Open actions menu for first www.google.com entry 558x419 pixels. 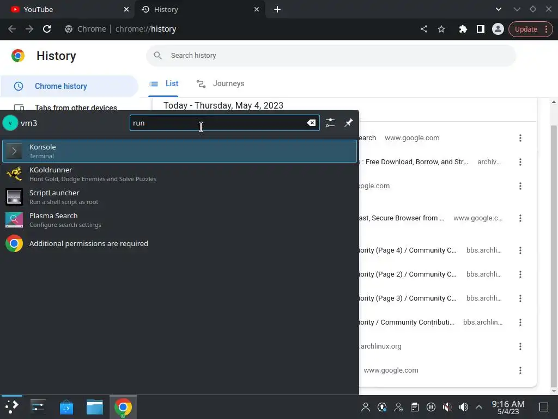point(520,138)
